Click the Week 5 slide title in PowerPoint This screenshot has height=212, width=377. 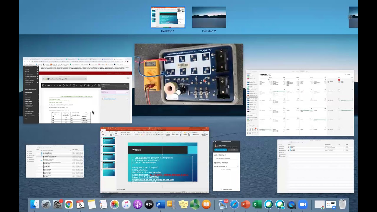136,150
